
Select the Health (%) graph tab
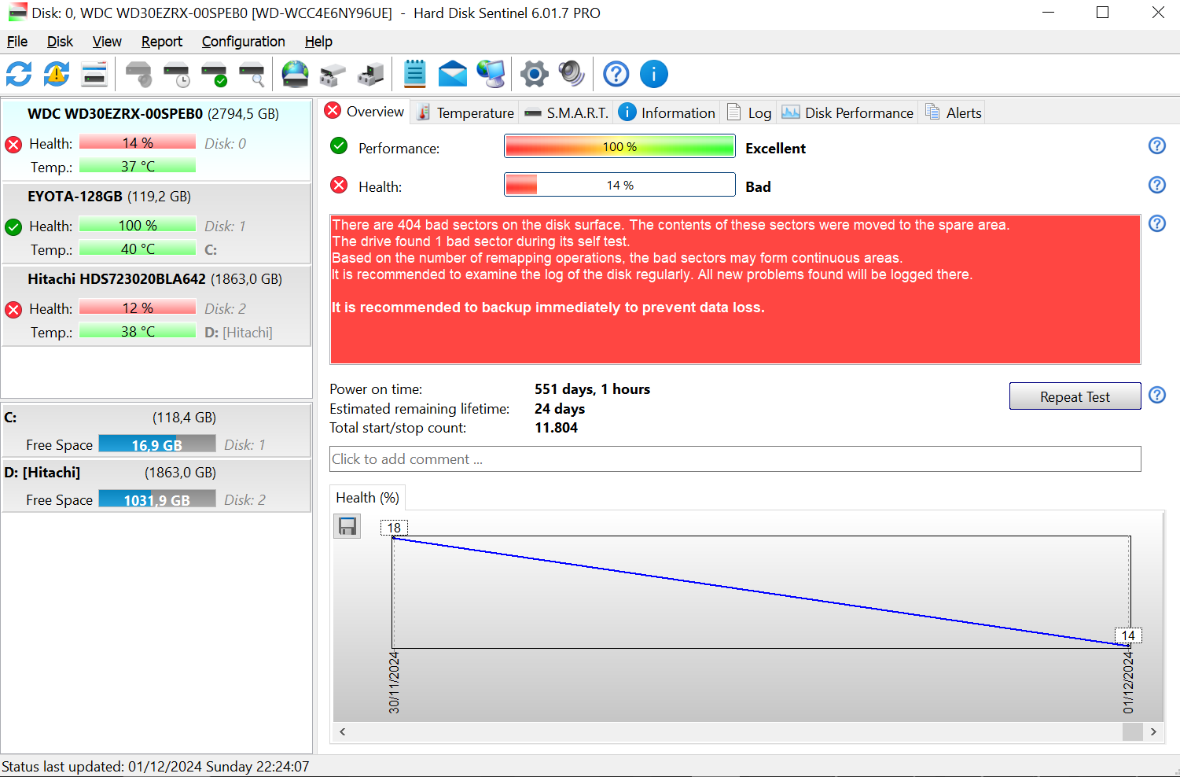[367, 498]
